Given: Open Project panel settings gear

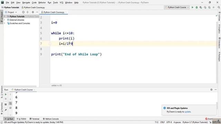Looking at the screenshot, I should [33, 12].
